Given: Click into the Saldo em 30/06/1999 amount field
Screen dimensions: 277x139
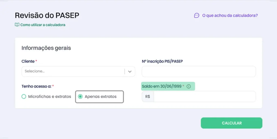Looking at the screenshot, I should coord(204,96).
